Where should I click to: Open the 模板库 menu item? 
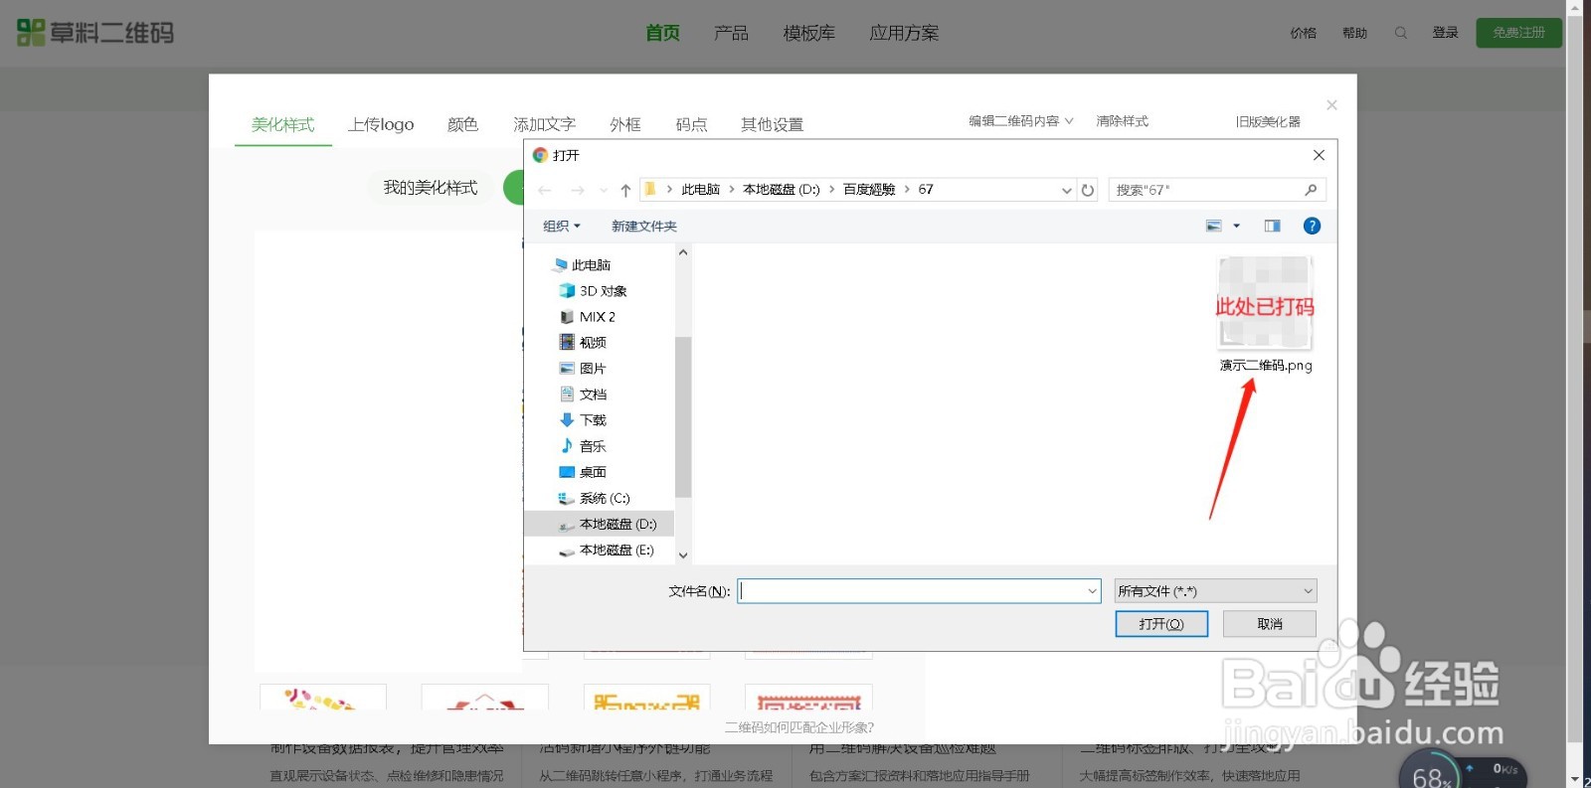click(808, 33)
